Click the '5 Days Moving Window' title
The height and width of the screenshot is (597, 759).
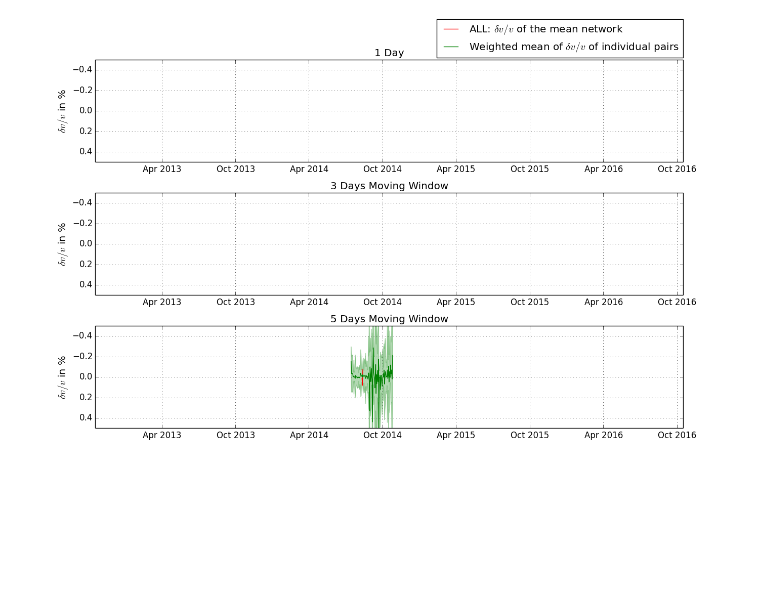tap(389, 319)
